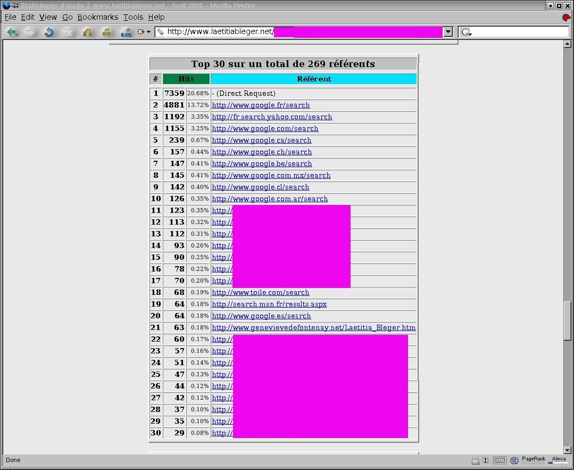Click the '- (Direct Request)' row text

[x=244, y=93]
